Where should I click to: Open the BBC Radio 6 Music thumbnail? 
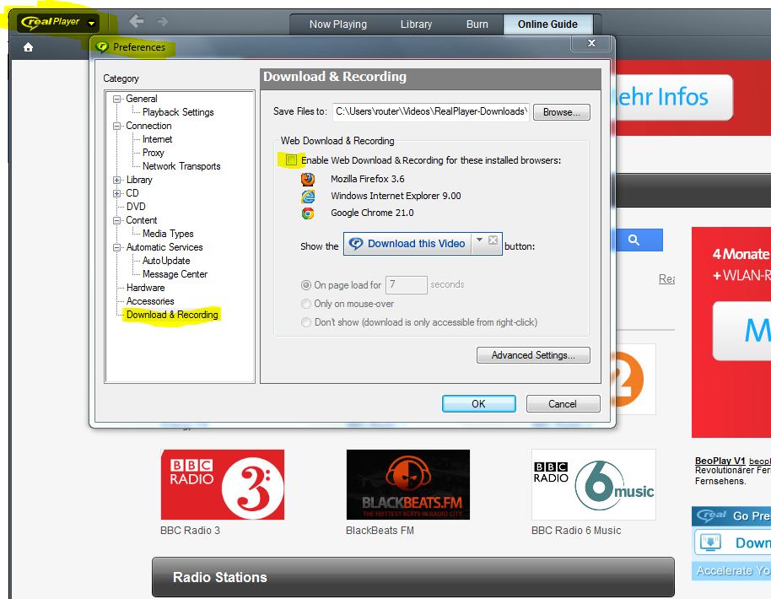tap(594, 484)
